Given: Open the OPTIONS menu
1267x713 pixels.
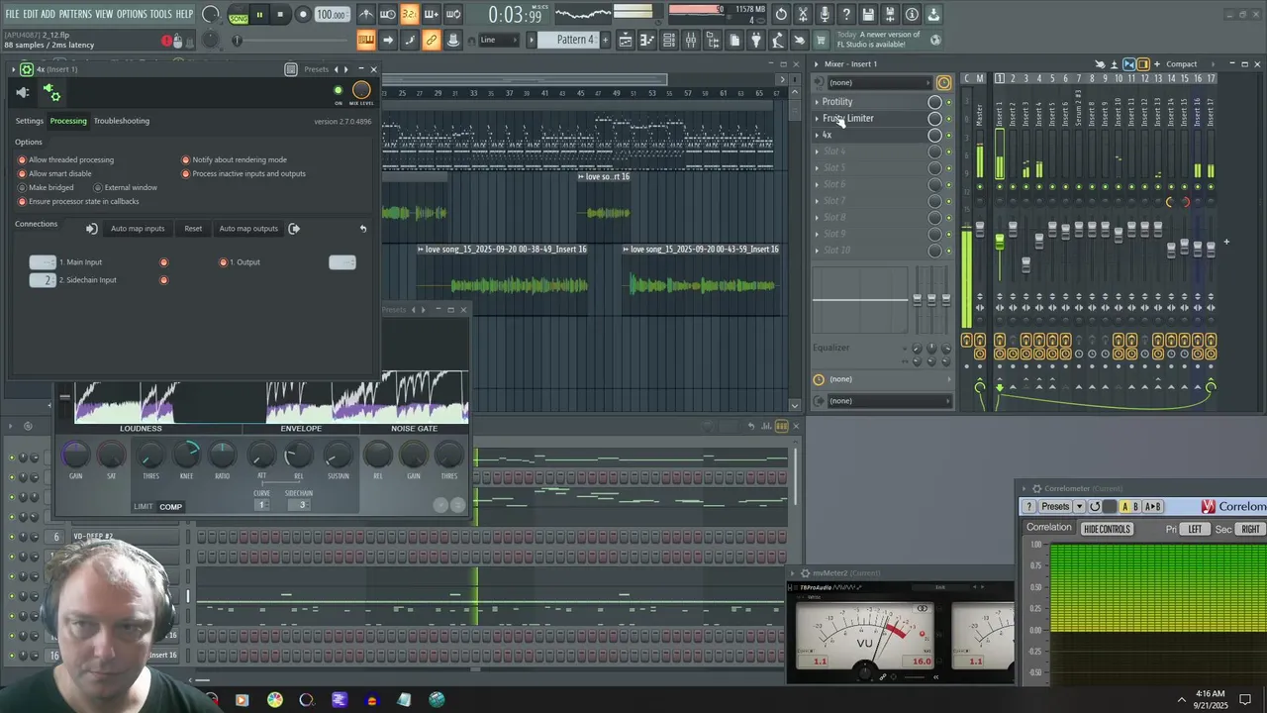Looking at the screenshot, I should (132, 15).
